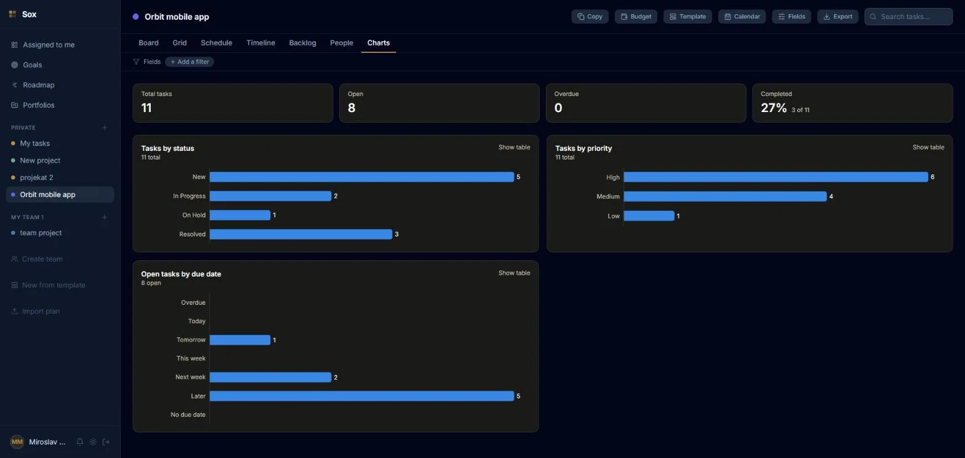965x458 pixels.
Task: Click the Fields button in header
Action: [792, 17]
